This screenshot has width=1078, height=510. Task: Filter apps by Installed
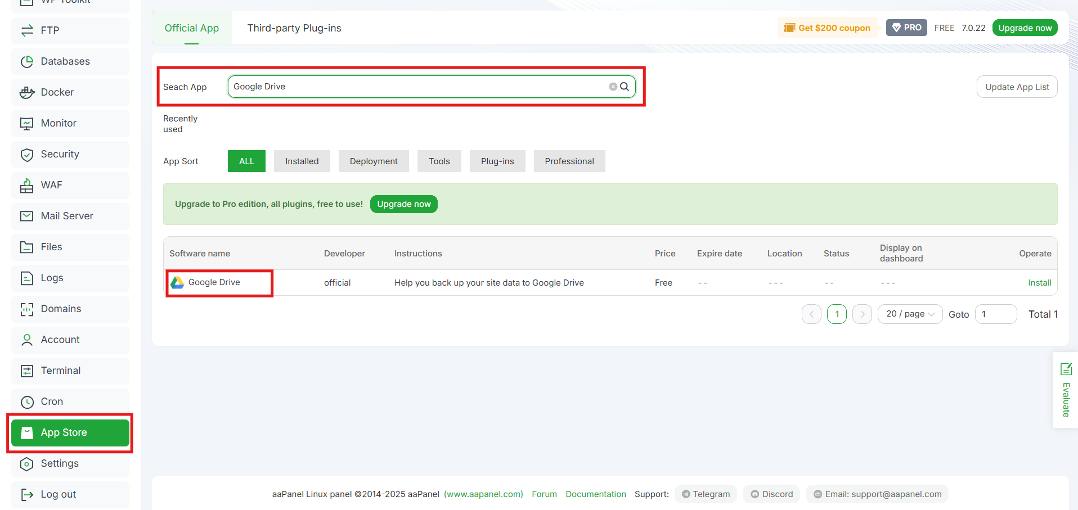(302, 161)
